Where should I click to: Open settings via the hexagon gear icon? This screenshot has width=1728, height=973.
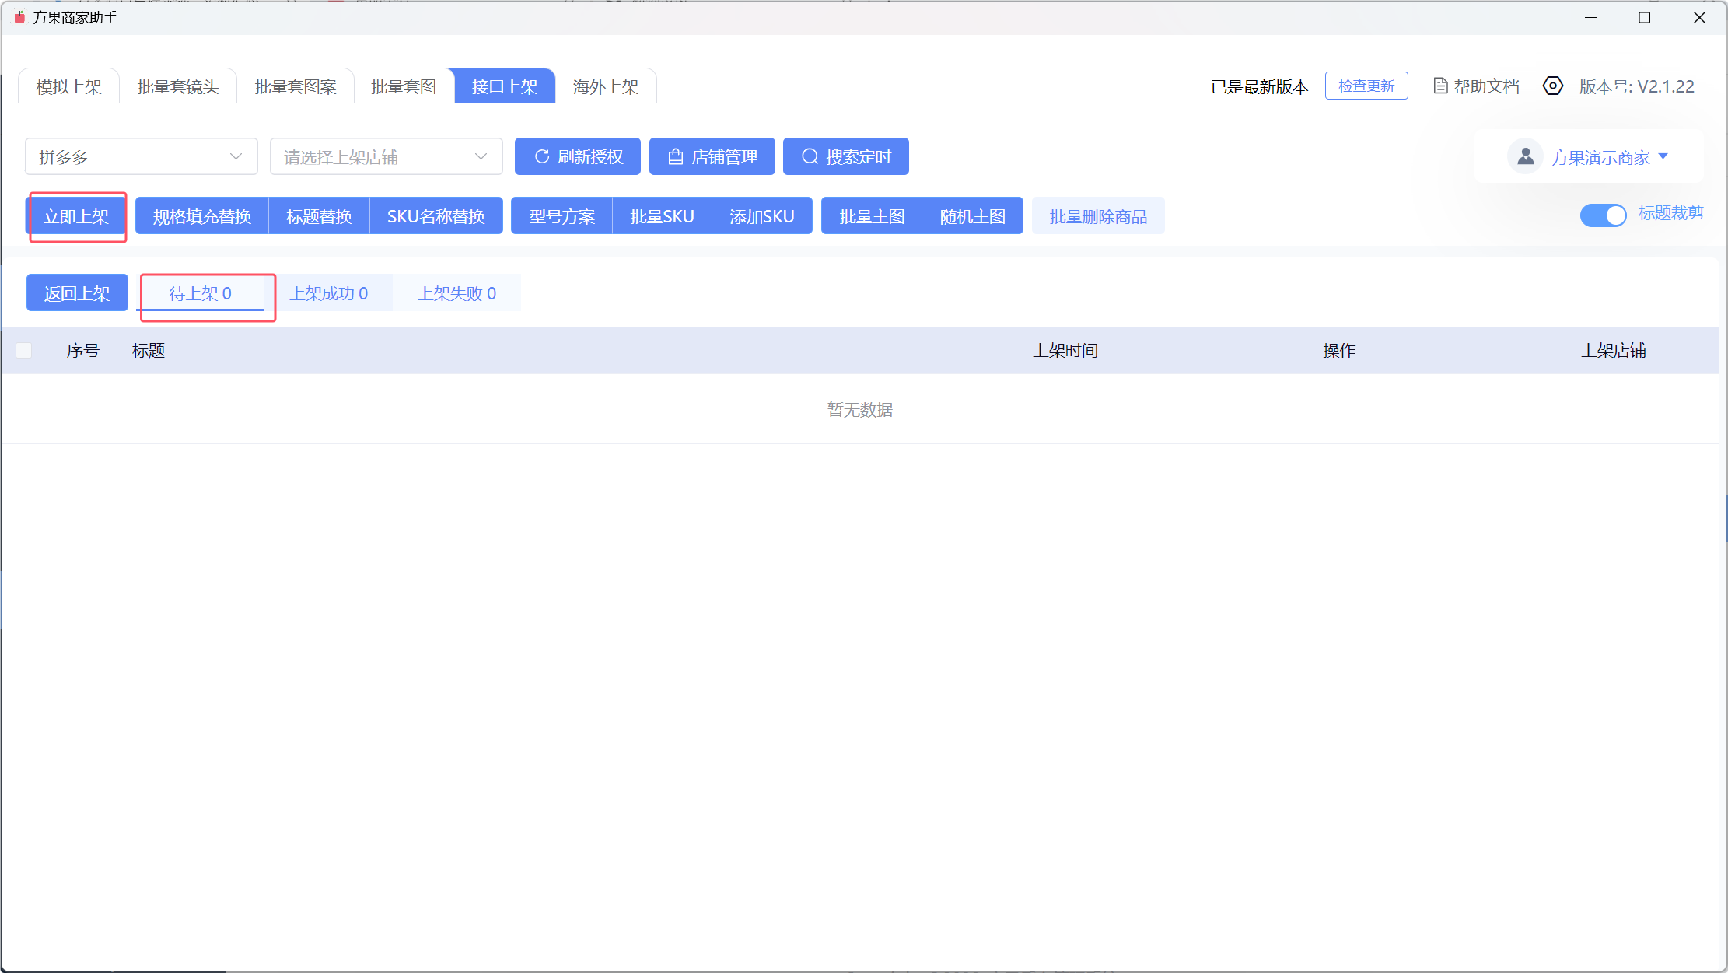click(1552, 86)
